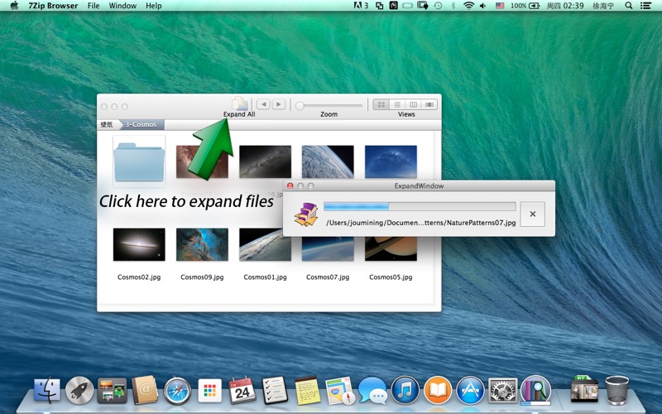Image resolution: width=662 pixels, height=414 pixels.
Task: Select the Cosmos01.jpg thumbnail
Action: click(x=265, y=244)
